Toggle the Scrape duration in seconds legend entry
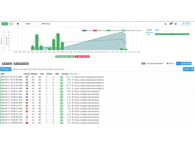 point(131,30)
